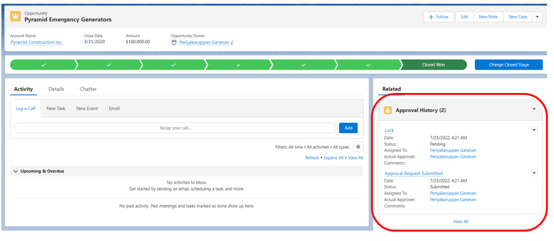The height and width of the screenshot is (241, 554).
Task: Click the Filters: All time summary text
Action: click(312, 147)
